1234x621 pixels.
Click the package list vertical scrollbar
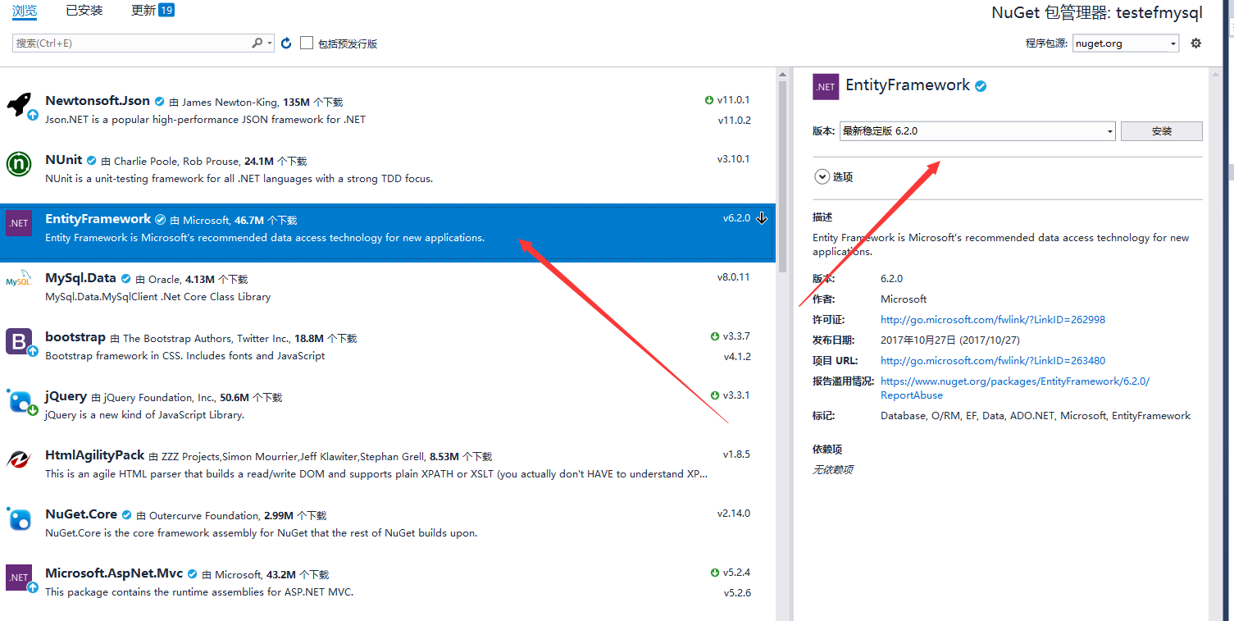[782, 176]
